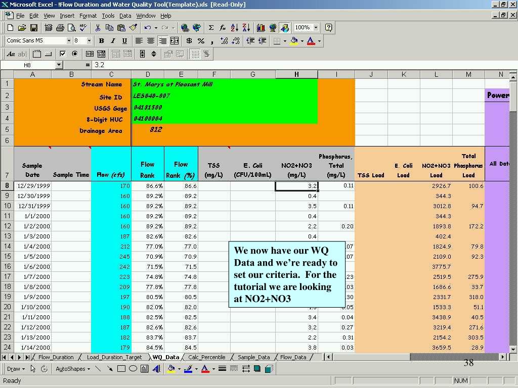The image size is (518, 388).
Task: Cut the selection with the scissors icon
Action: click(98, 28)
